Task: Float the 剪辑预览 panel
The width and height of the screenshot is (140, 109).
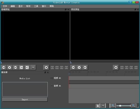Action: point(66,10)
